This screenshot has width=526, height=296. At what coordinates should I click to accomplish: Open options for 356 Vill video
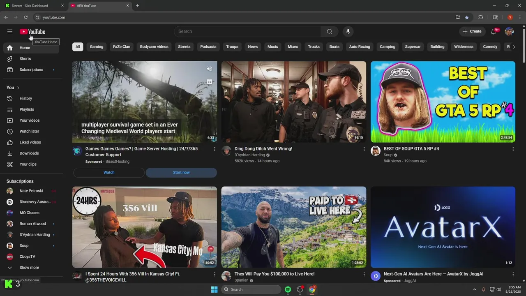coord(215,274)
